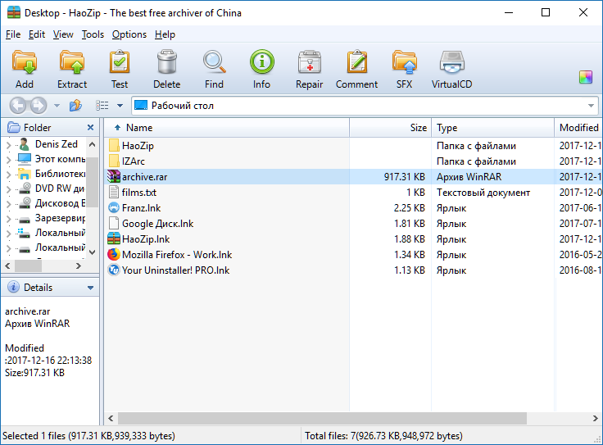Sort by the Name column header
The width and height of the screenshot is (603, 445).
coord(227,128)
